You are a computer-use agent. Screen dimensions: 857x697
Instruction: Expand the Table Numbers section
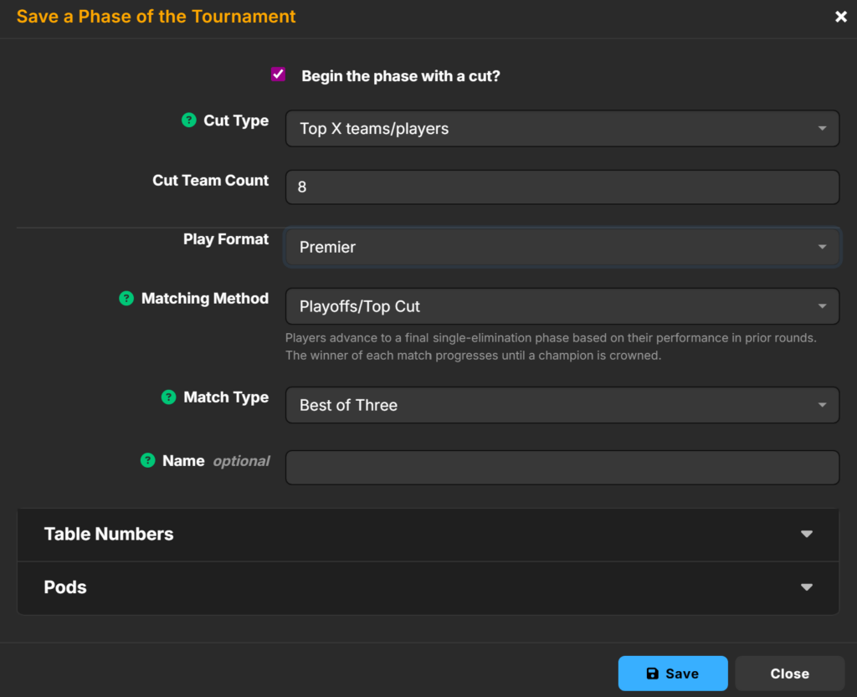(109, 534)
